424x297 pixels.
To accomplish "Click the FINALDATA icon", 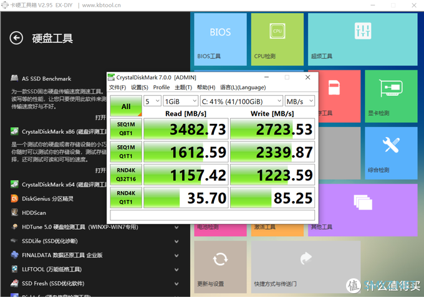I will [14, 255].
